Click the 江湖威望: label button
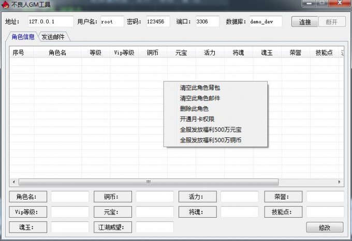This screenshot has height=241, width=352. click(x=113, y=227)
